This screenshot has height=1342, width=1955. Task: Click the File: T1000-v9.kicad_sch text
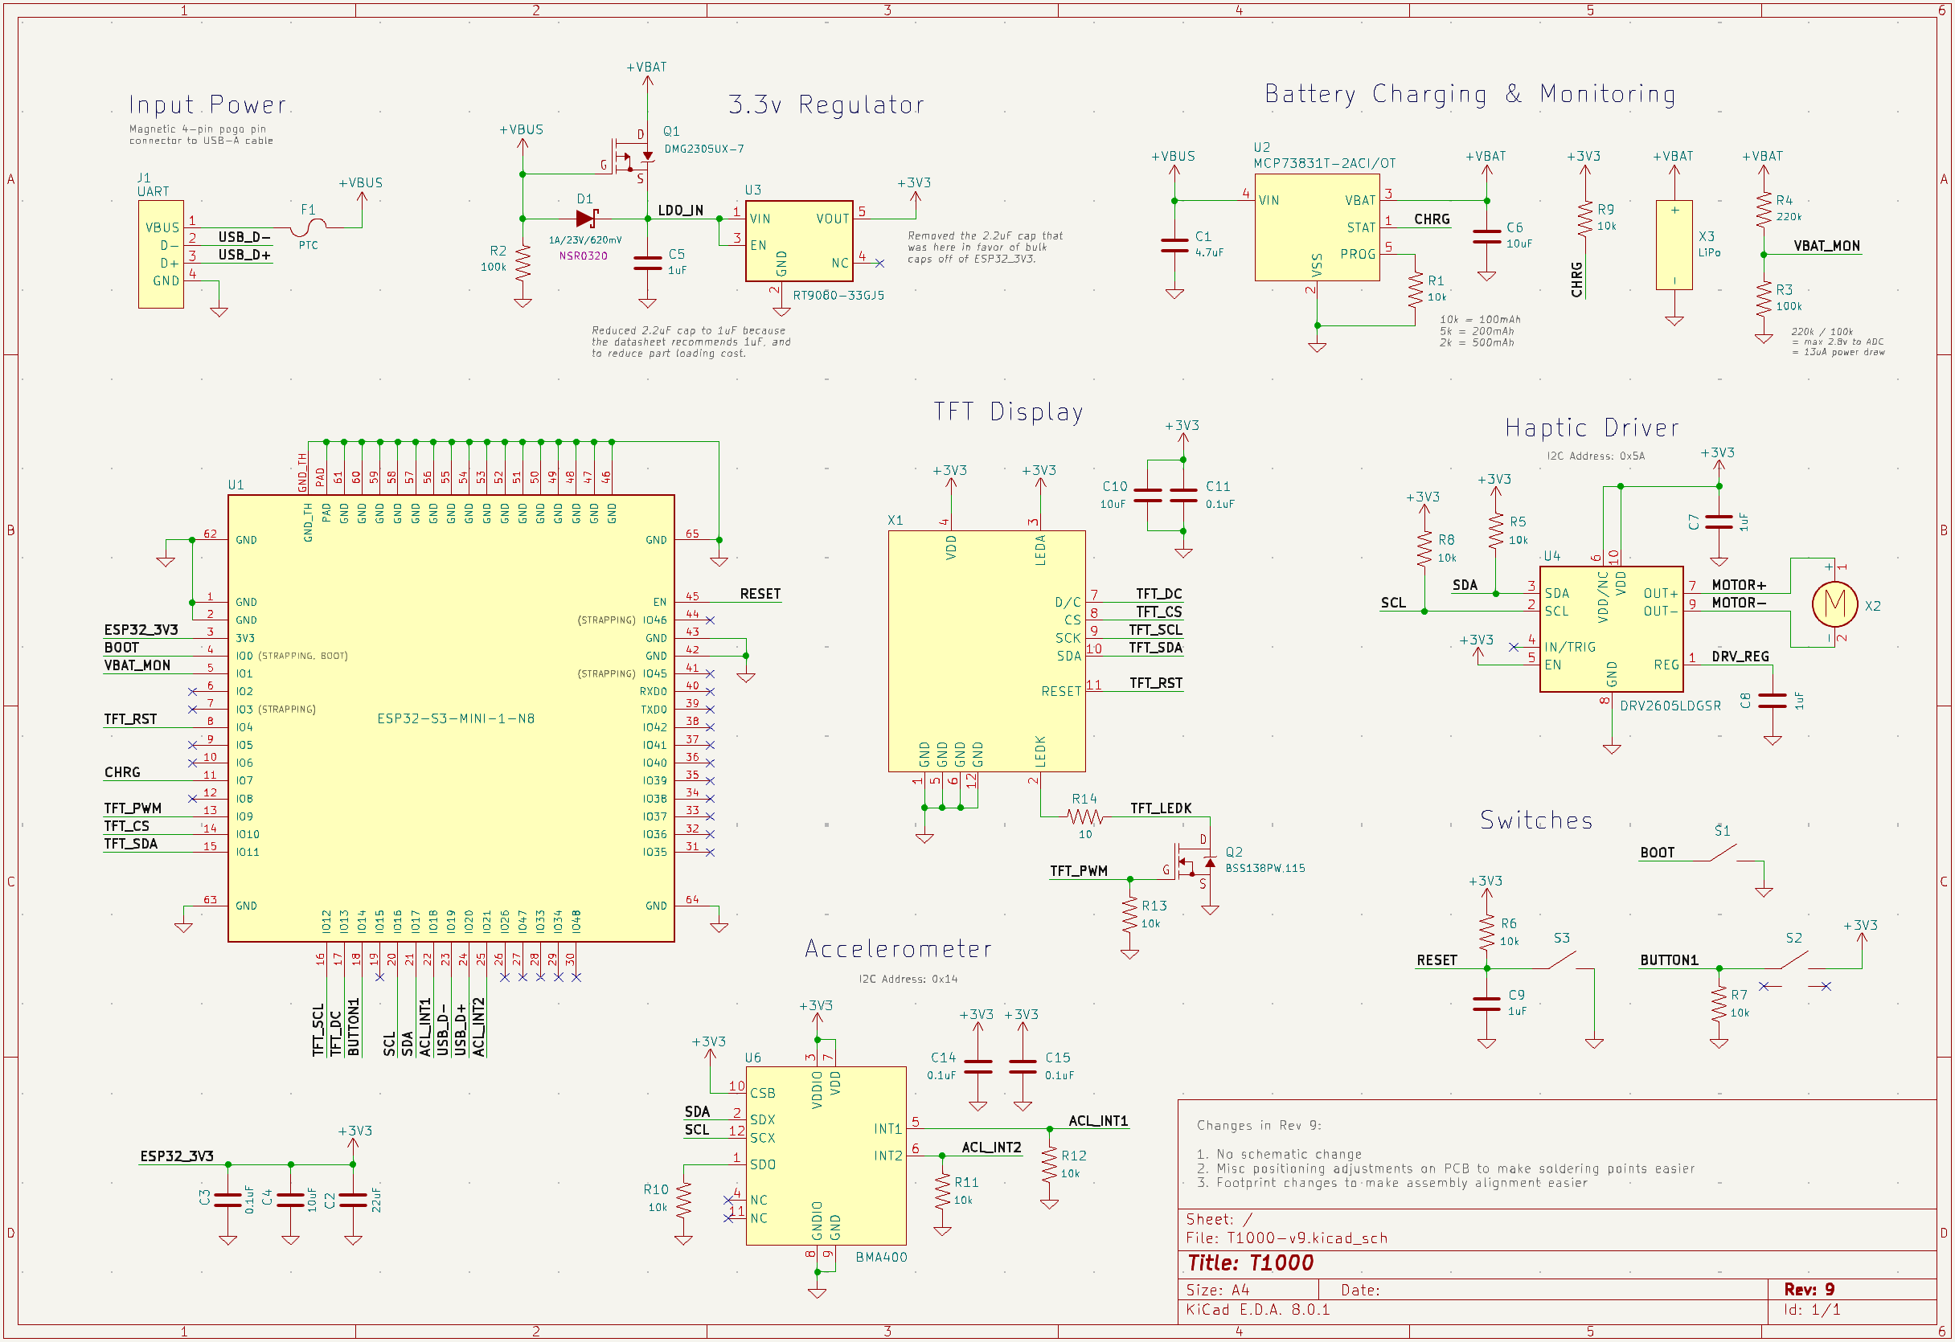point(1286,1238)
